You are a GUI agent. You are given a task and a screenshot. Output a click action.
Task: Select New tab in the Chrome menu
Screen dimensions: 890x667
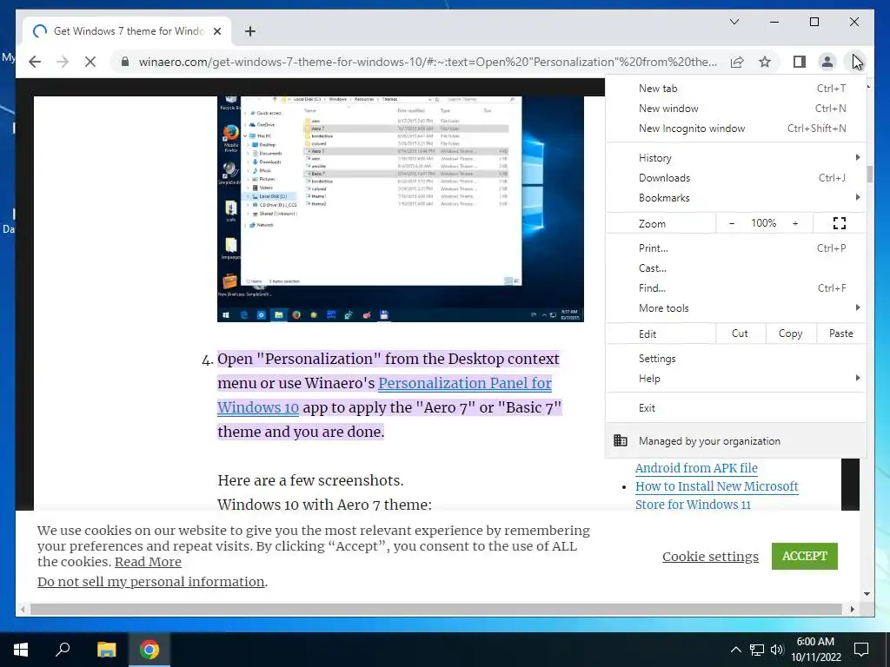(x=735, y=89)
